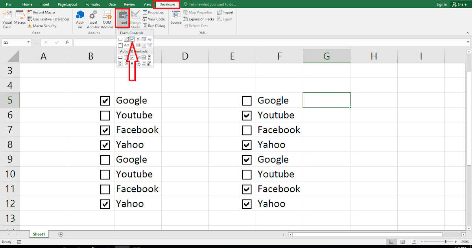Click the Sign in link
This screenshot has height=248, width=472.
(x=442, y=4)
